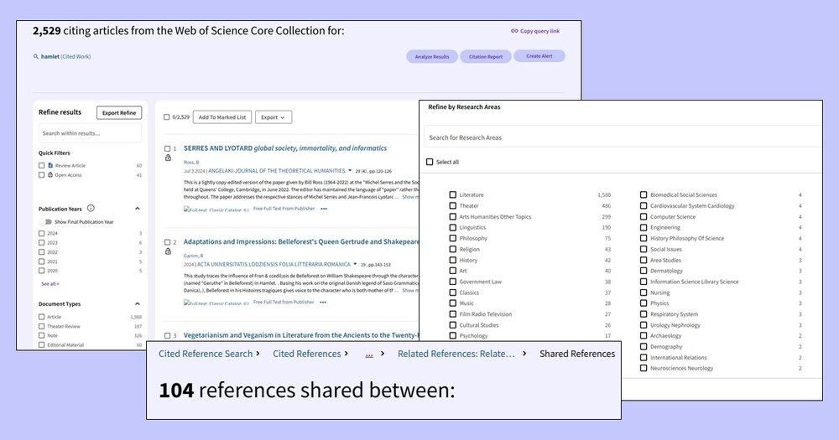
Task: Check the Engineering research area box
Action: [x=644, y=228]
